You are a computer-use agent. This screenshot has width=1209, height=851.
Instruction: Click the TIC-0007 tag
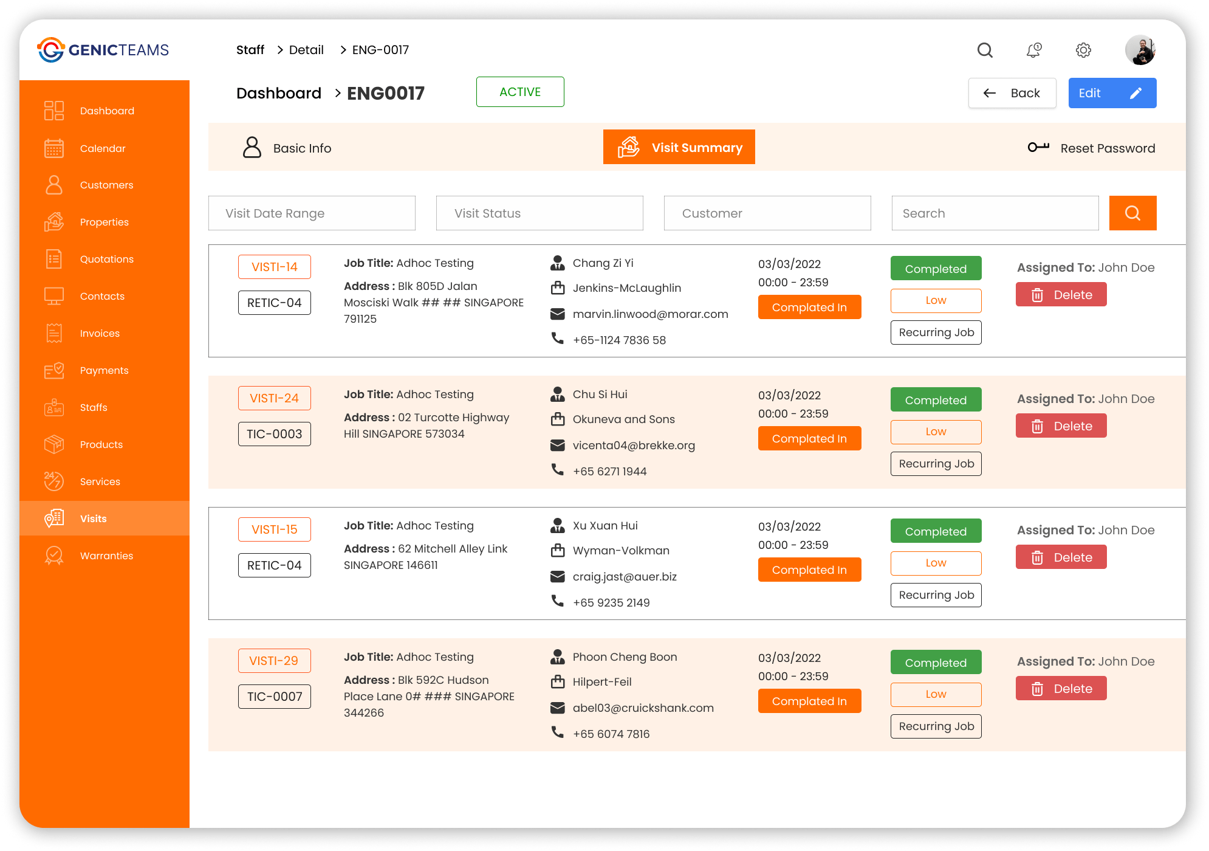(x=275, y=697)
